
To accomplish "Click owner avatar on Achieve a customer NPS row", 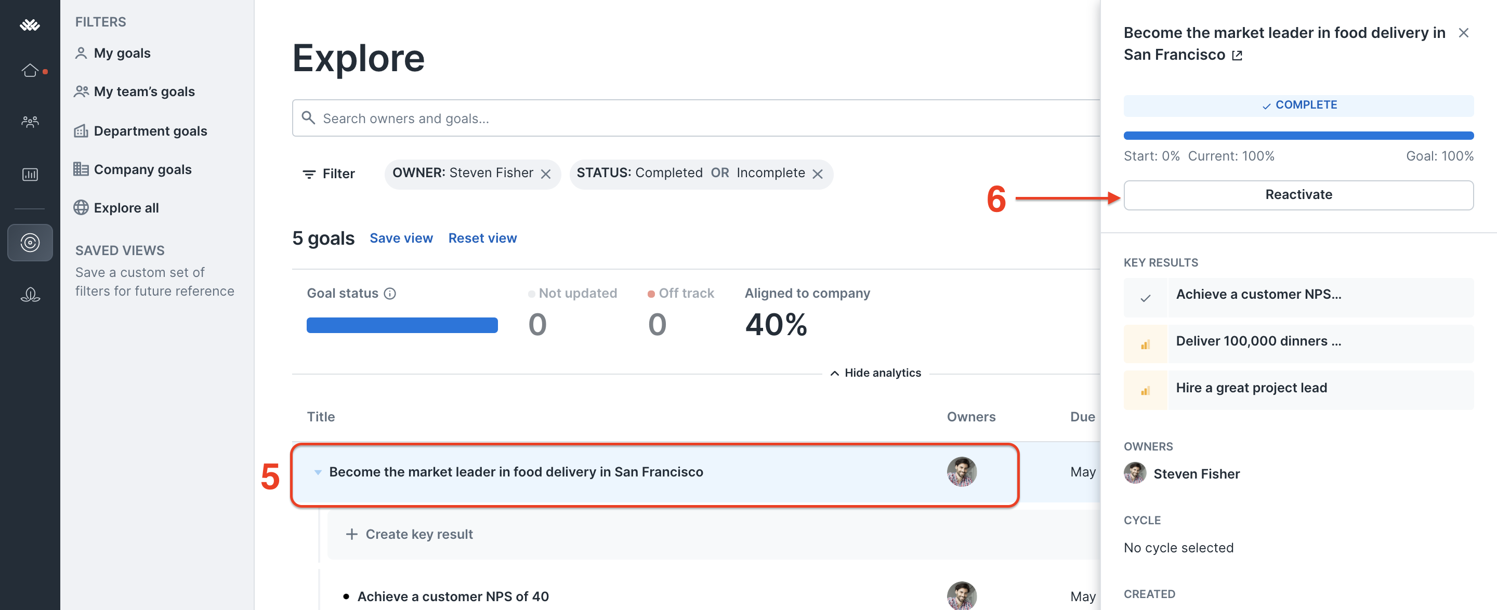I will pyautogui.click(x=961, y=595).
